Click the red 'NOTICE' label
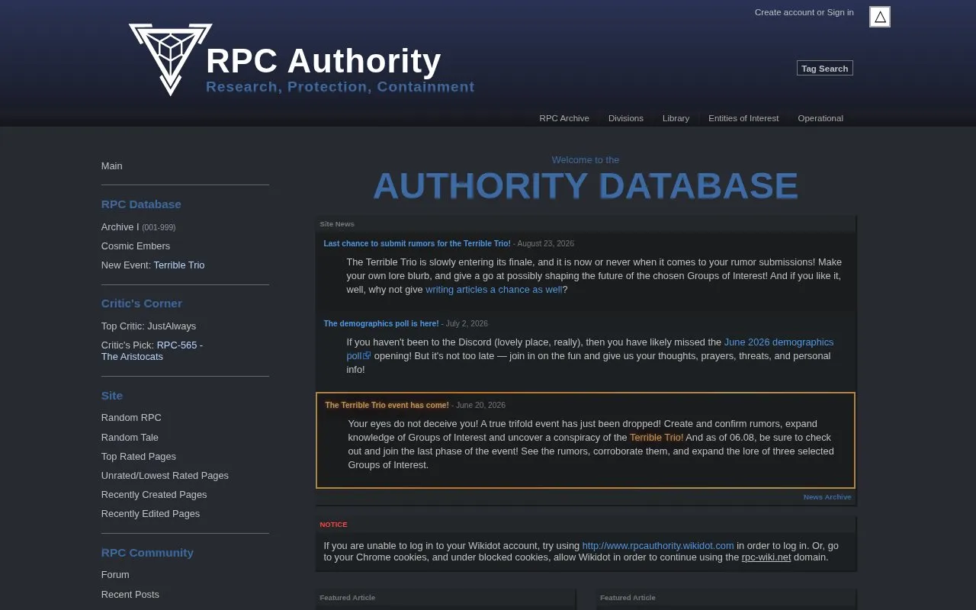The height and width of the screenshot is (610, 976). (x=333, y=525)
